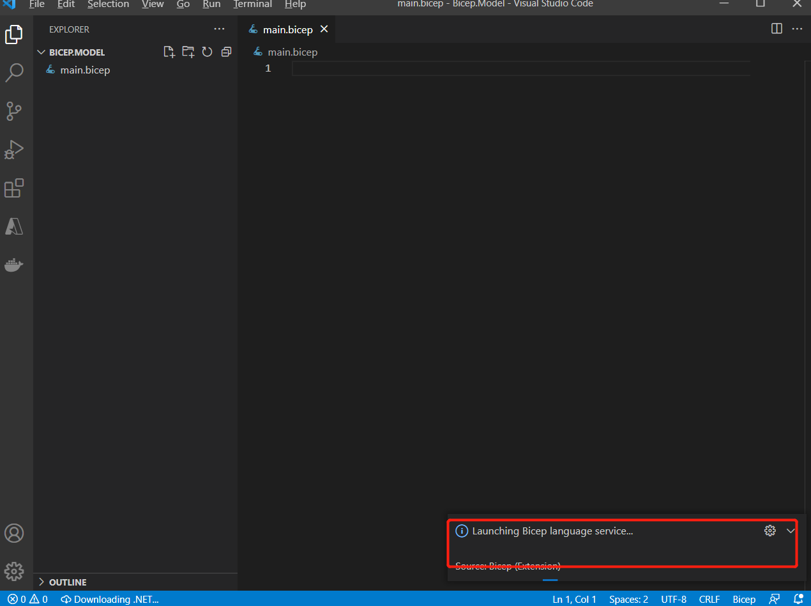The image size is (811, 606).
Task: Close the main.bicep editor tab
Action: (x=324, y=29)
